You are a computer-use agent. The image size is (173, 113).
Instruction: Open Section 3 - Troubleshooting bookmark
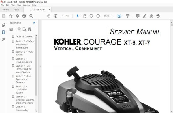coord(24,60)
